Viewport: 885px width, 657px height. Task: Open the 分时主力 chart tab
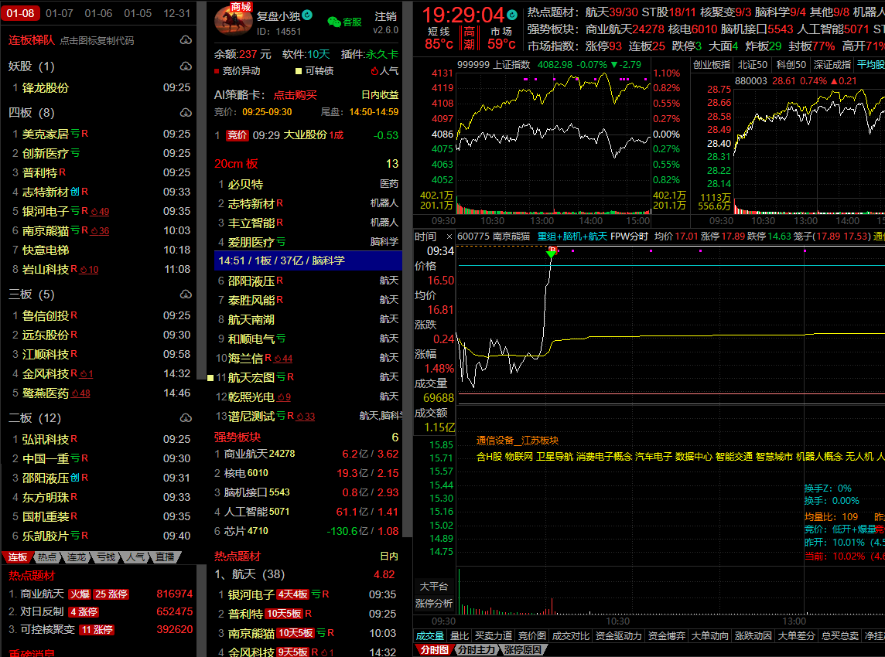pyautogui.click(x=476, y=650)
